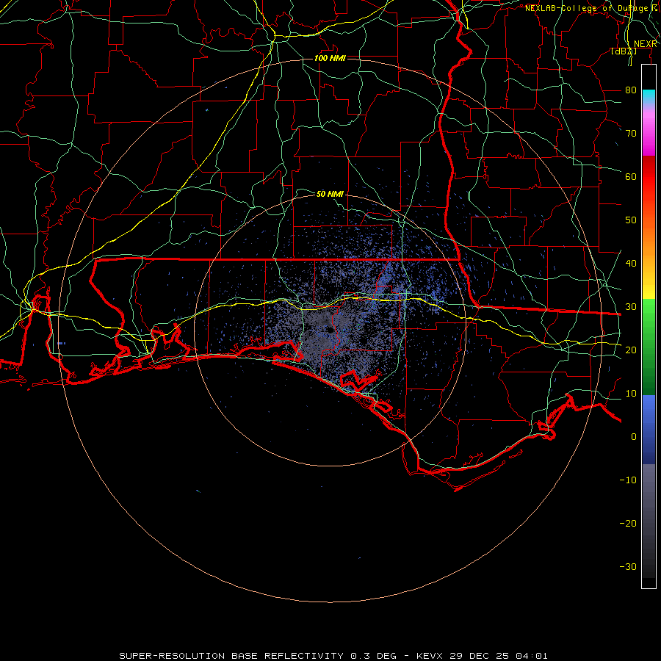
Task: Click the "0.3 DEG" elevation angle text
Action: [374, 656]
